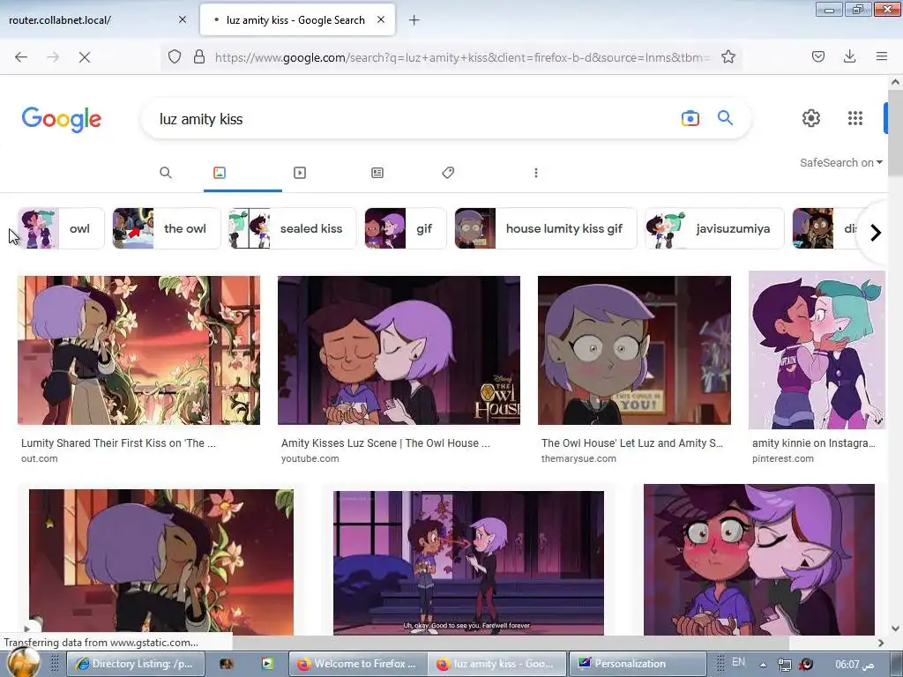The height and width of the screenshot is (677, 903).
Task: Open the out.com Lumity first kiss image
Action: [x=138, y=351]
